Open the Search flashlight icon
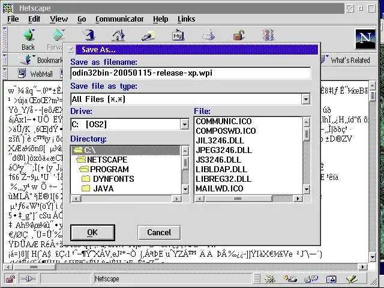This screenshot has width=384, height=288. (x=148, y=35)
